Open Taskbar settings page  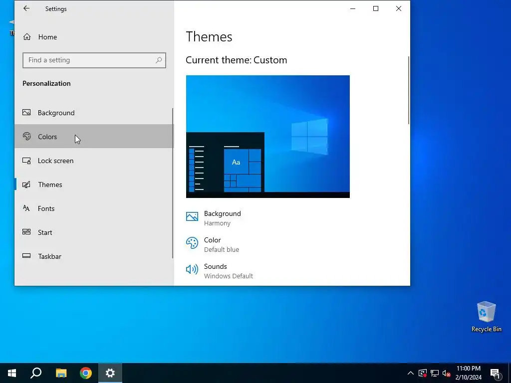(94, 256)
